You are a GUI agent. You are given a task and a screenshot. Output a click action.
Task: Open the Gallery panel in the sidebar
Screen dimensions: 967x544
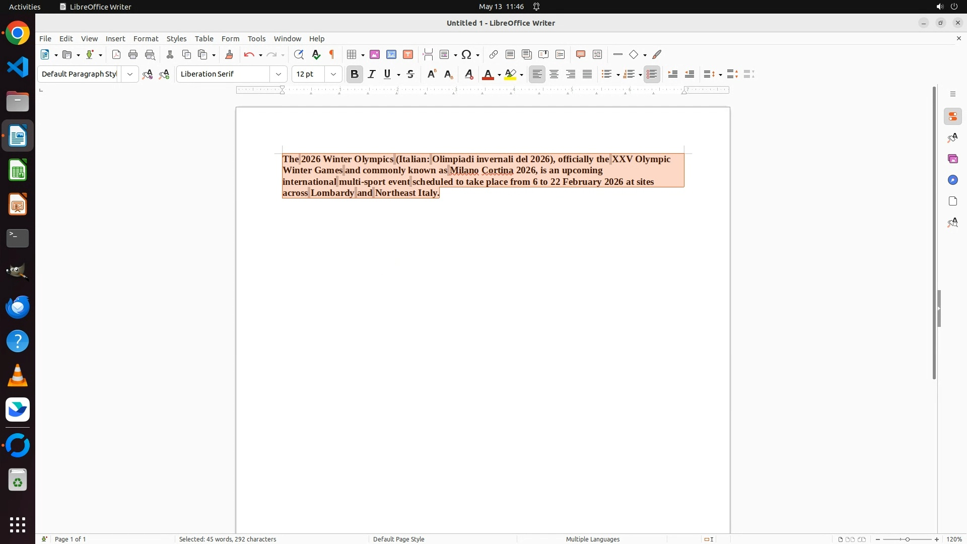click(952, 159)
